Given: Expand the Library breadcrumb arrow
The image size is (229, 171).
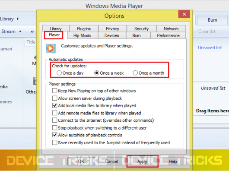Looking at the screenshot, I should pyautogui.click(x=18, y=19).
